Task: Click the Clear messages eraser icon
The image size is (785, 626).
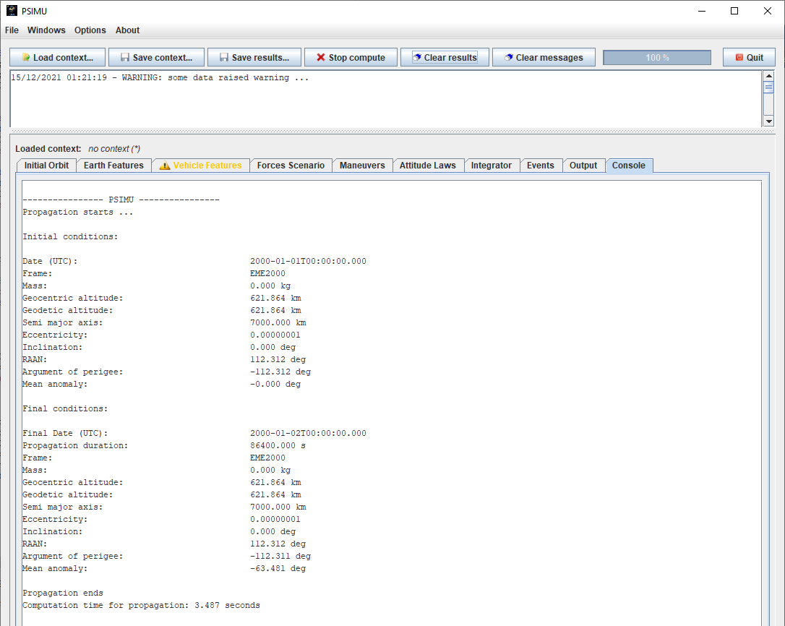Action: pyautogui.click(x=509, y=58)
